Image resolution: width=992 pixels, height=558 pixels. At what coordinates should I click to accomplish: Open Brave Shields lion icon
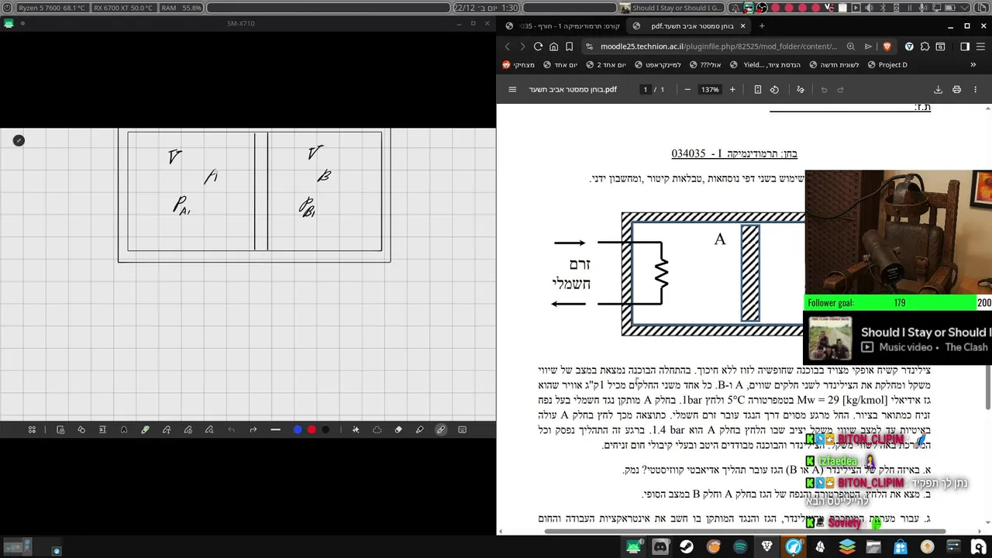tap(887, 46)
